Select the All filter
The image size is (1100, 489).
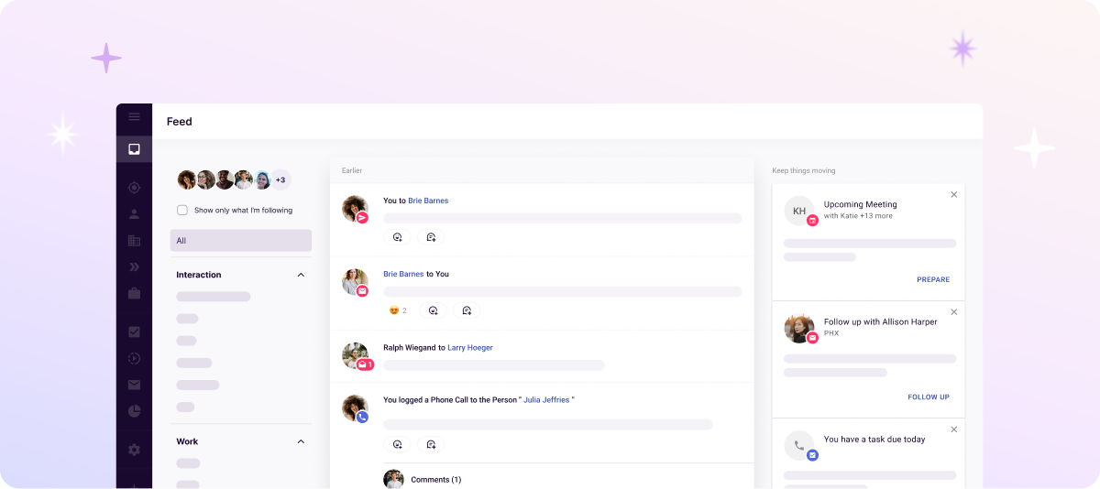[x=241, y=241]
